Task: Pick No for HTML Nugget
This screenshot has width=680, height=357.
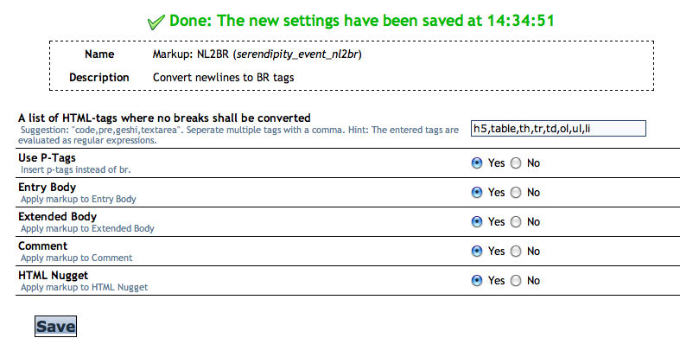Action: pyautogui.click(x=516, y=280)
